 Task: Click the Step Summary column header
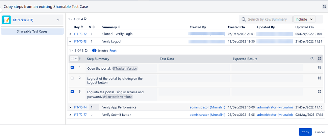98,59
